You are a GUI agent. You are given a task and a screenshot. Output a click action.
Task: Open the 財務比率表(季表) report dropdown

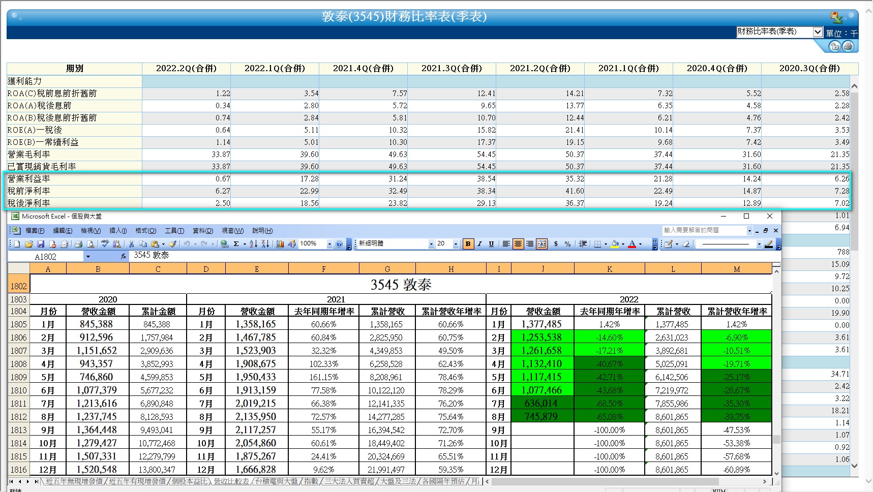[x=817, y=32]
